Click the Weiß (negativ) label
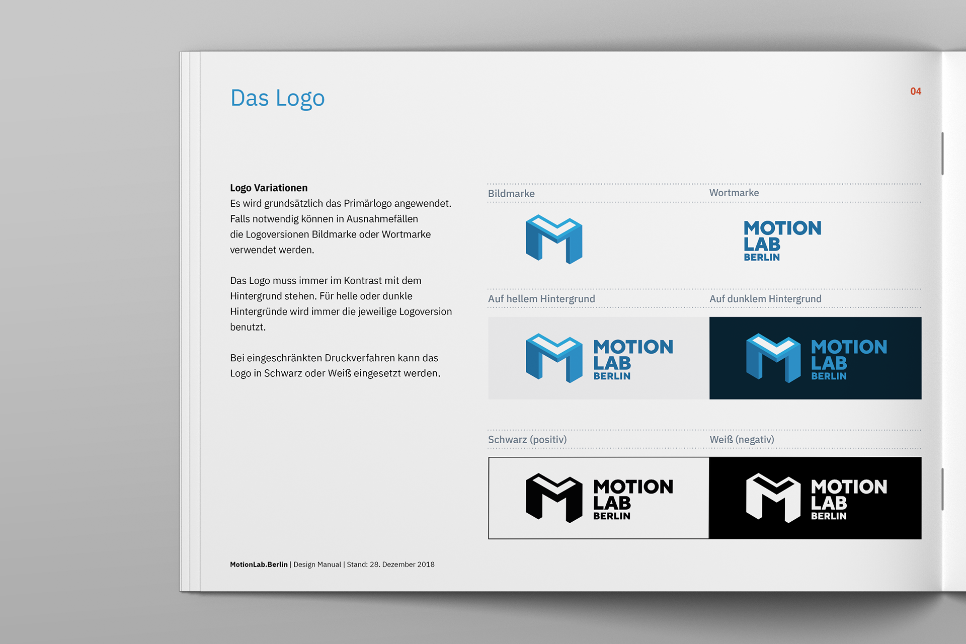Screen dimensions: 966x644 742,440
